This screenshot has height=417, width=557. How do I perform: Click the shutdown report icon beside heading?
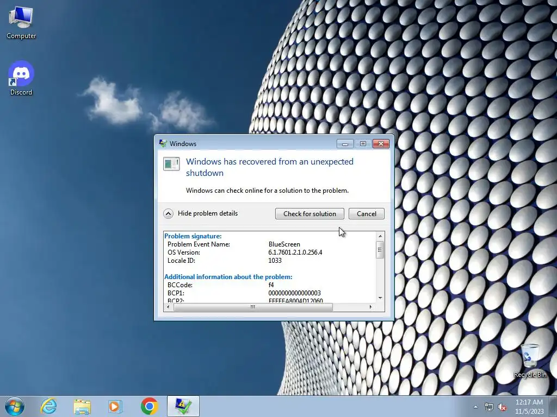pos(171,163)
